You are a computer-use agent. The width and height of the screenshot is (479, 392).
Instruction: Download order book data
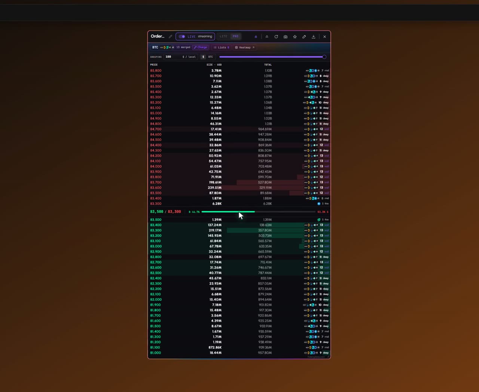pos(314,37)
